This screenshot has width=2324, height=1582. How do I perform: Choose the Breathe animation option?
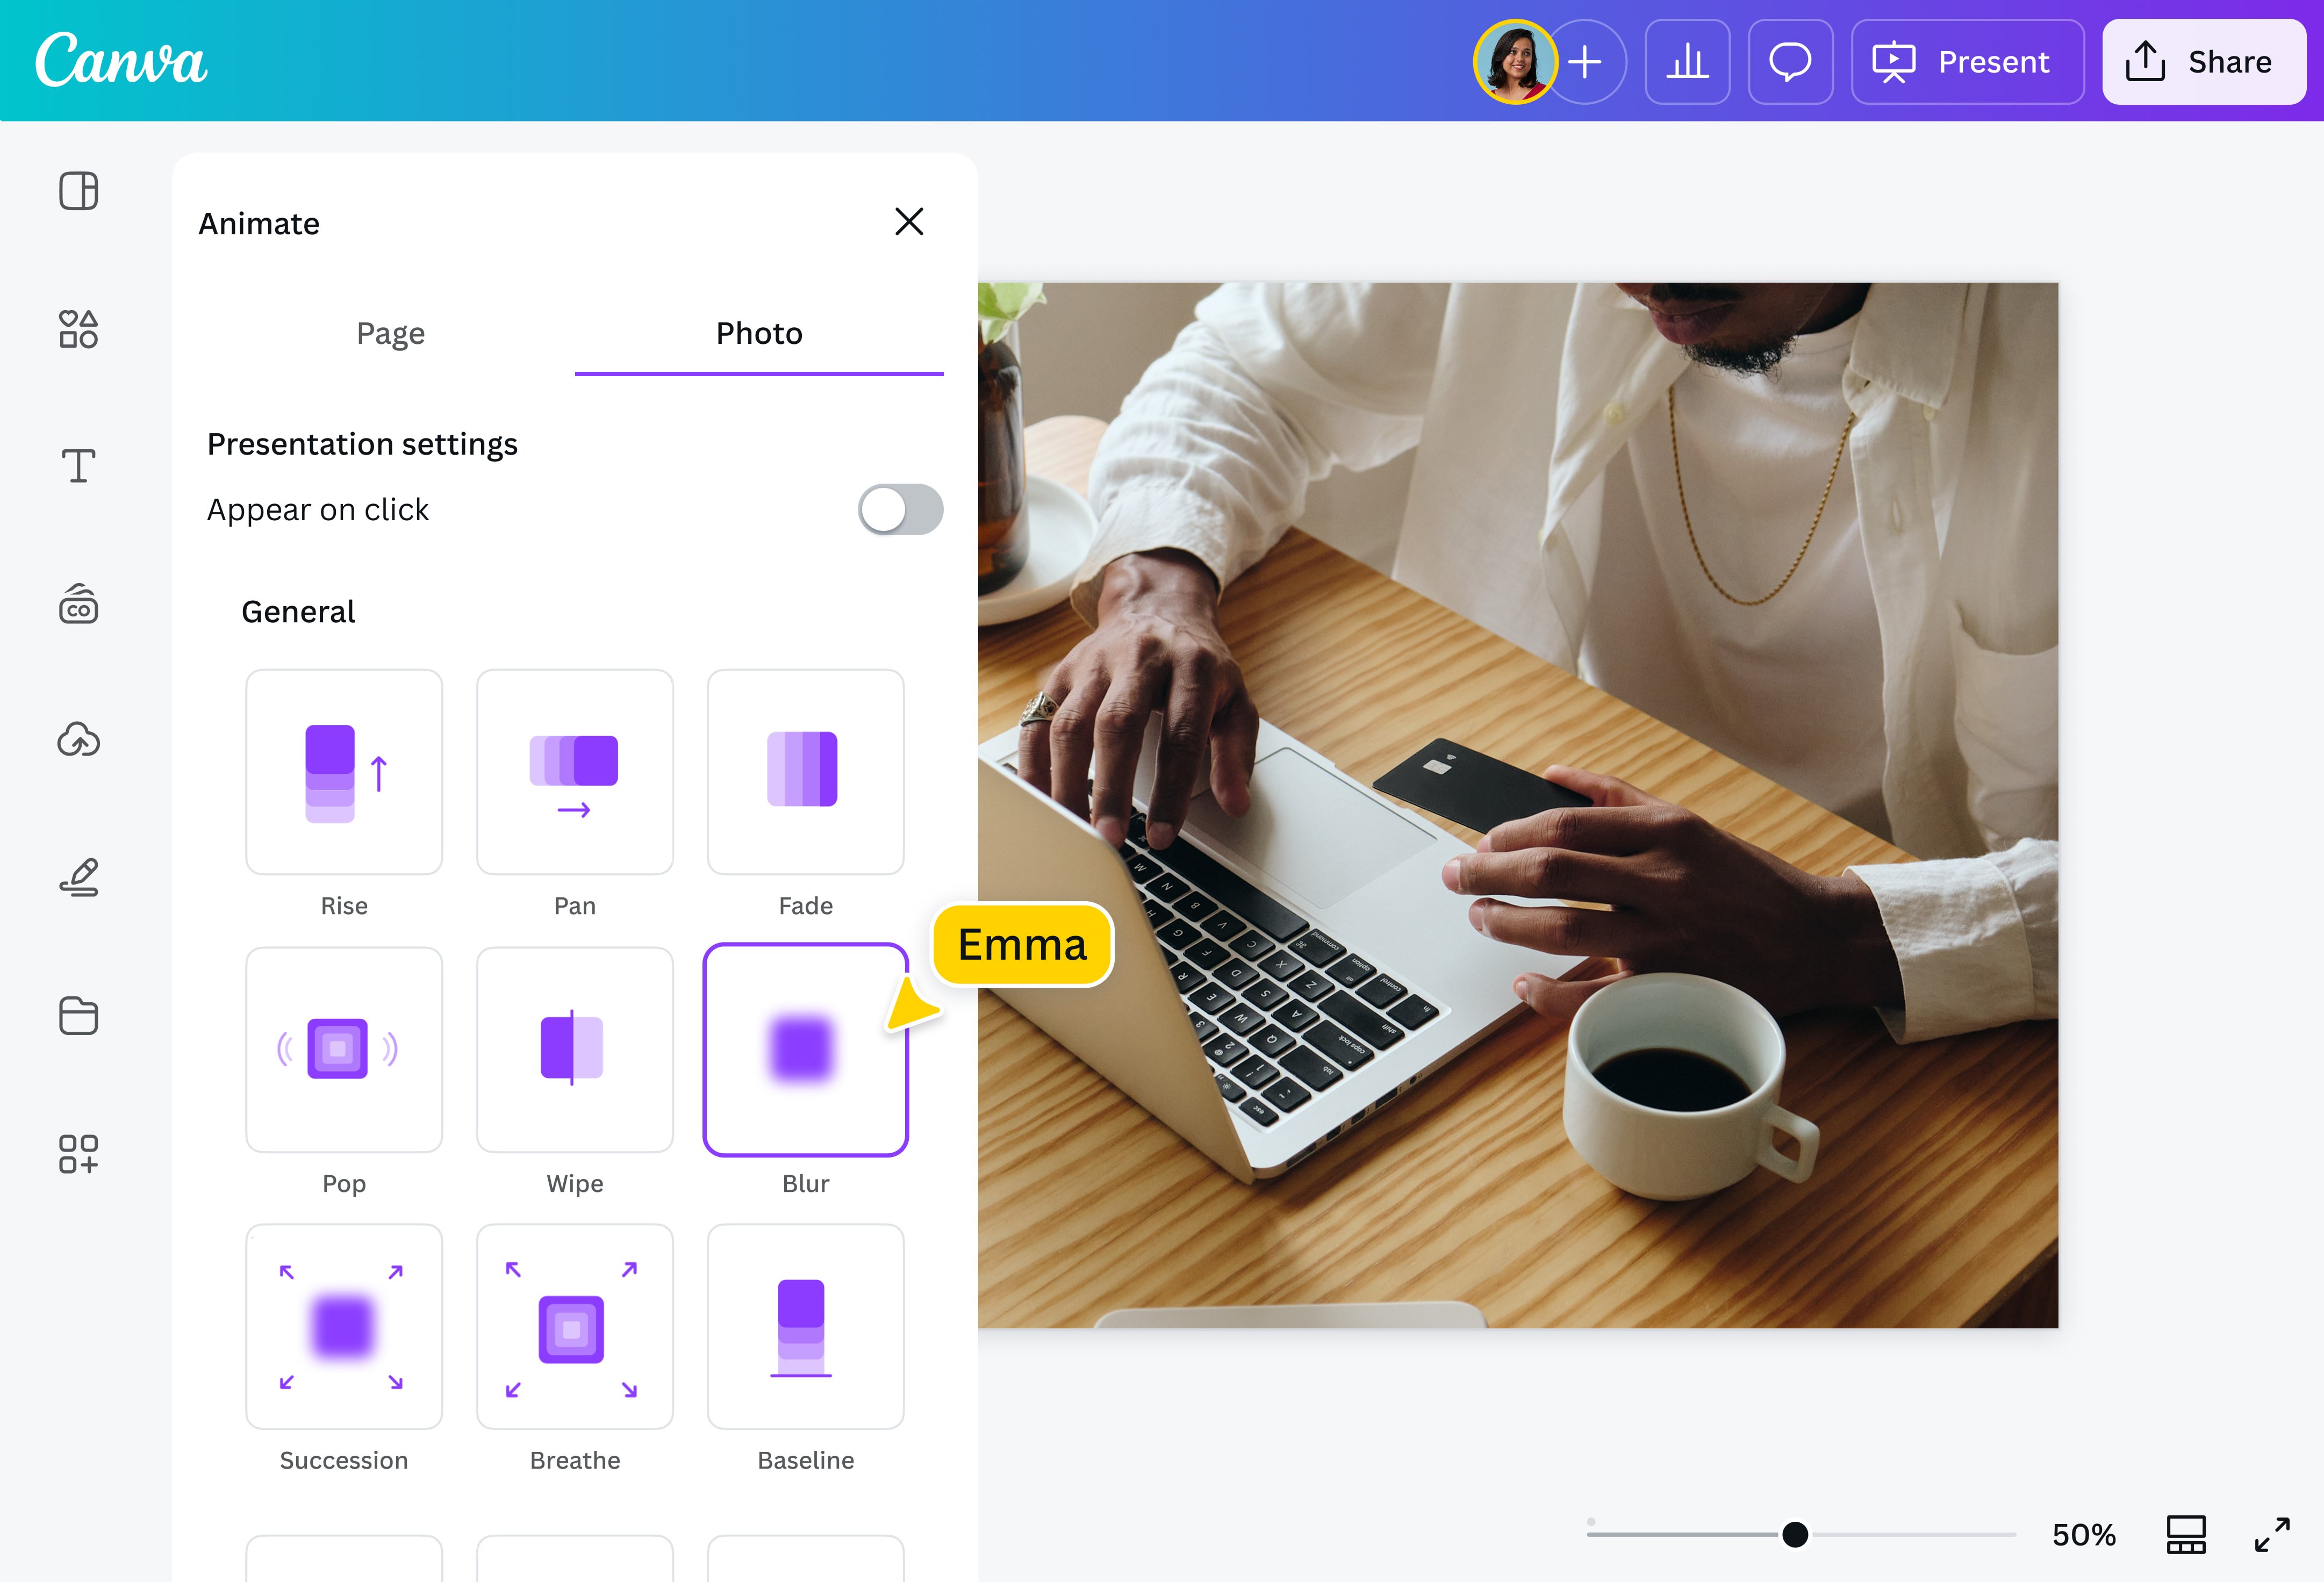[x=575, y=1327]
